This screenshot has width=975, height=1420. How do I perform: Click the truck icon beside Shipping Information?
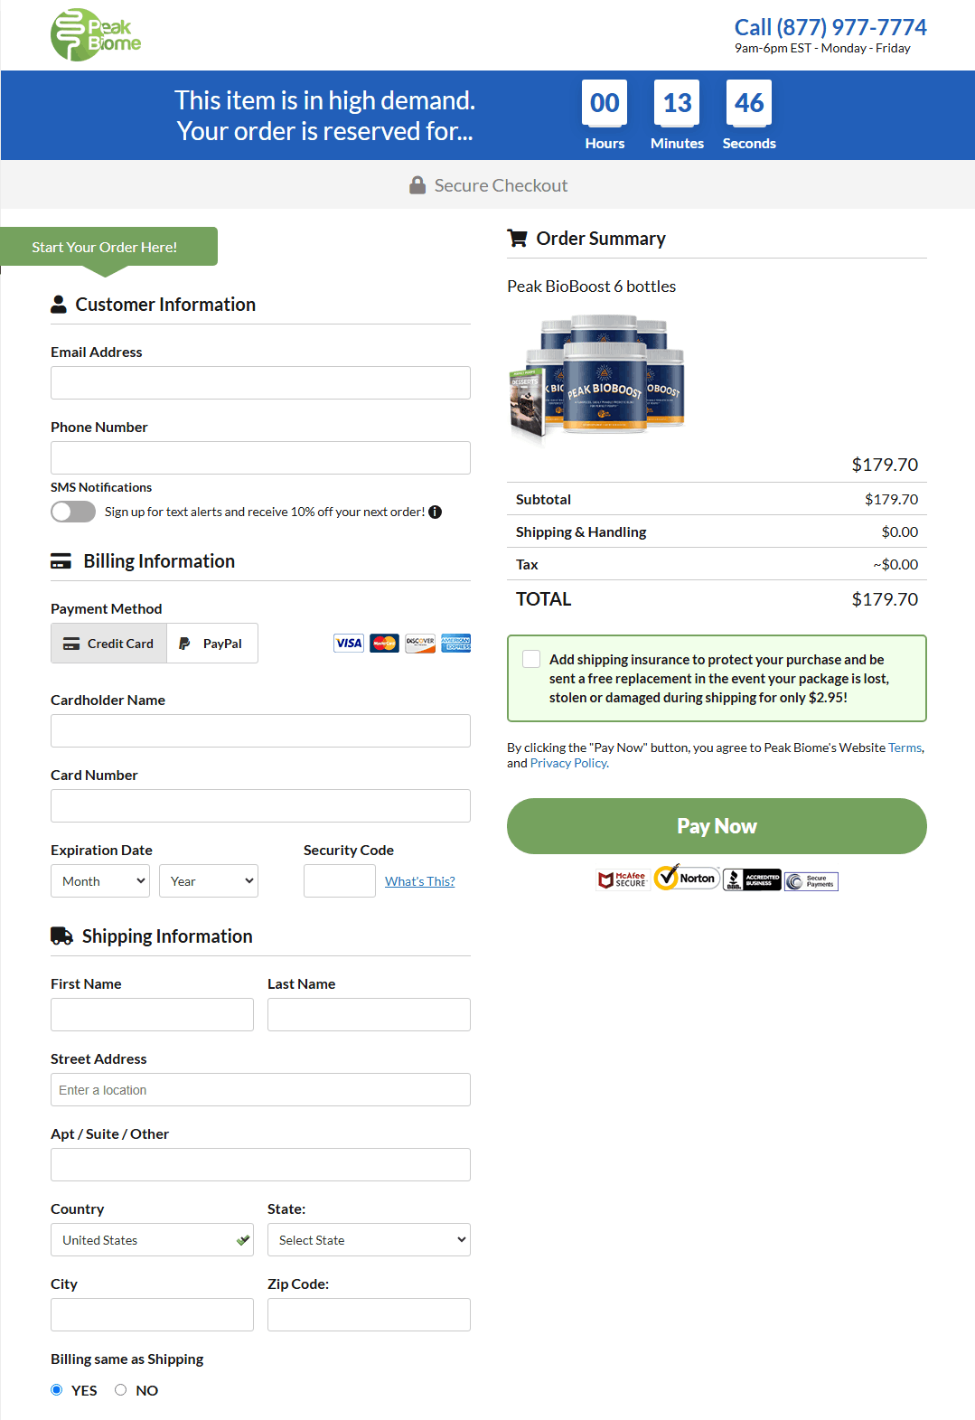[x=61, y=936]
